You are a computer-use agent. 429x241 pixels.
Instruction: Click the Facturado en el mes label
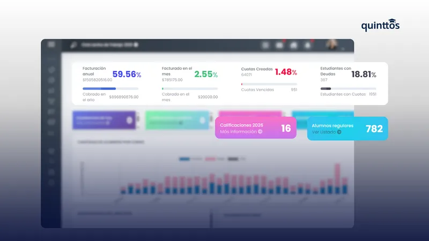tap(177, 71)
